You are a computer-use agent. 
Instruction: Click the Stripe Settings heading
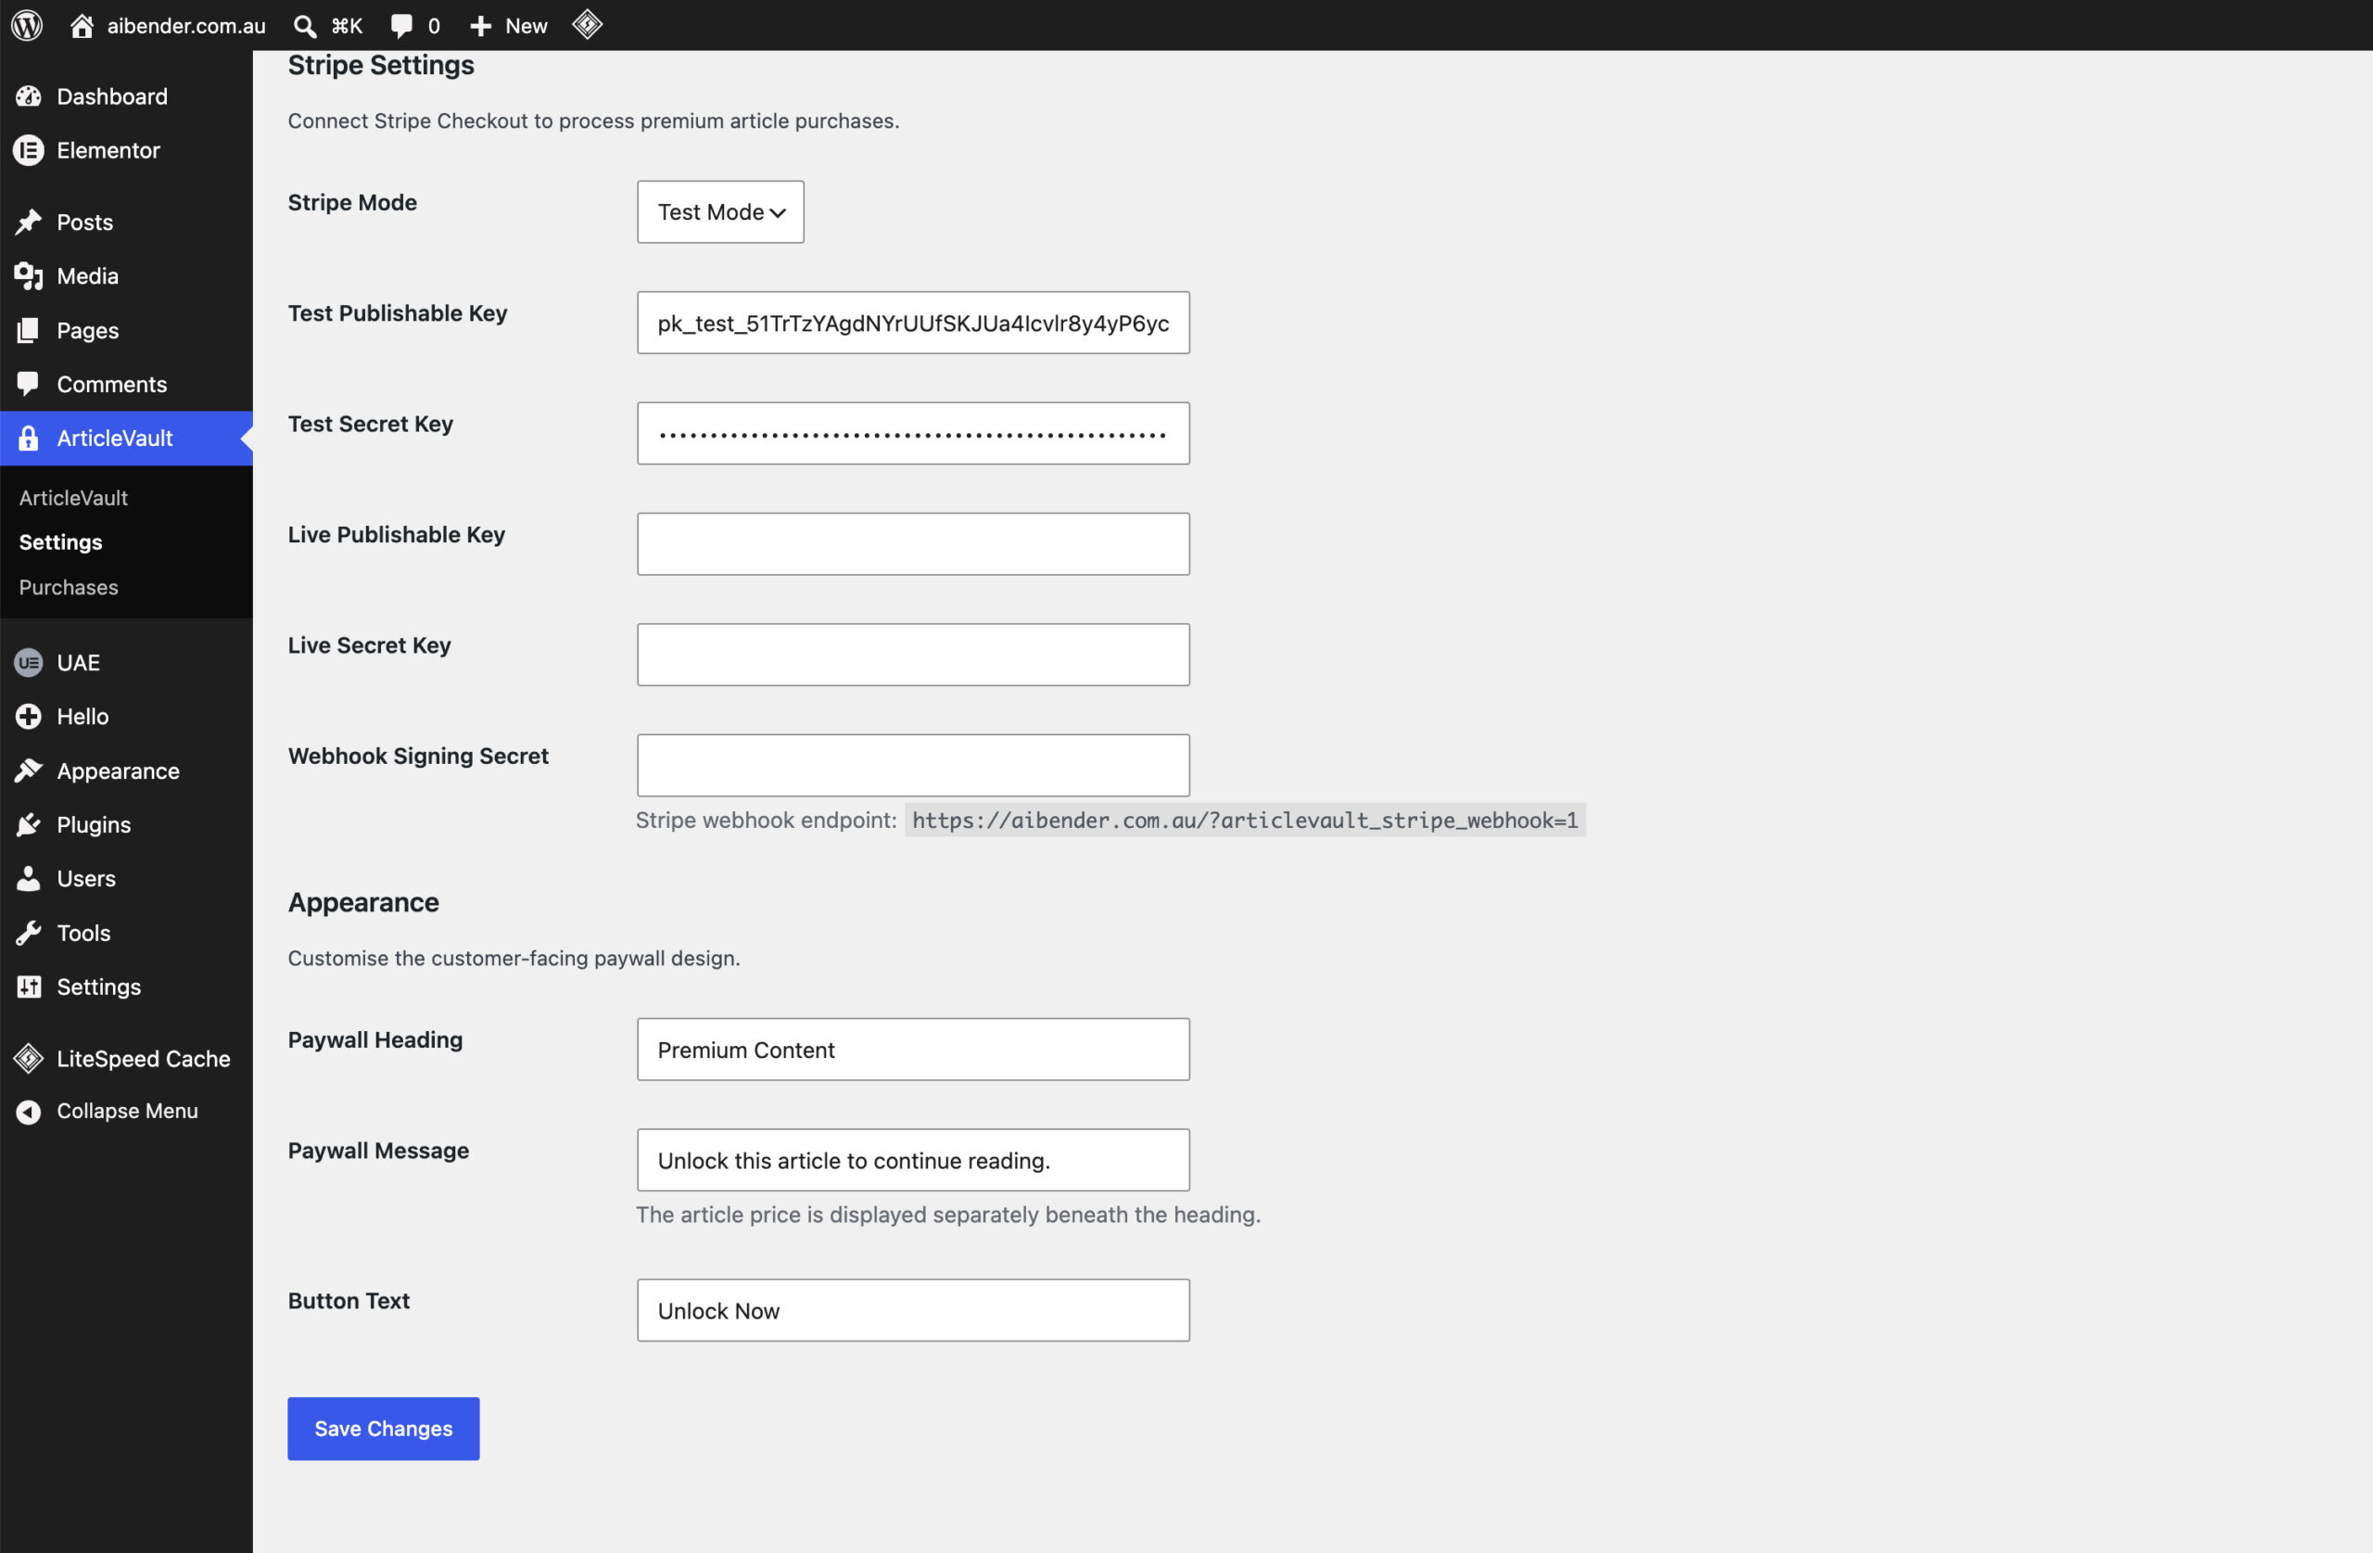pyautogui.click(x=381, y=65)
